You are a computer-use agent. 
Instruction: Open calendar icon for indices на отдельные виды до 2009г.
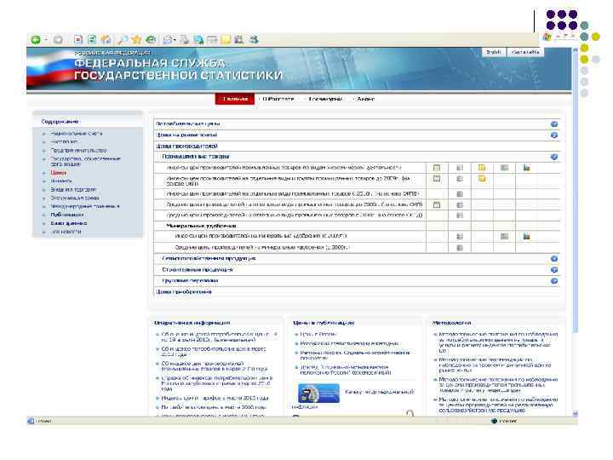pos(437,179)
